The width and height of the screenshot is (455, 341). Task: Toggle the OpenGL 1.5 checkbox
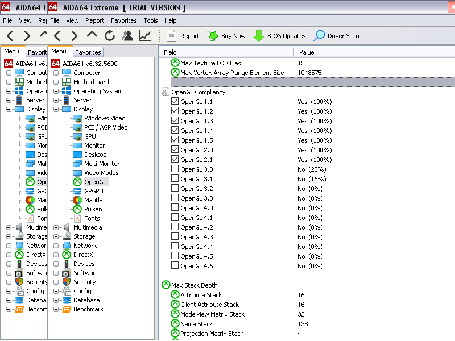click(175, 140)
